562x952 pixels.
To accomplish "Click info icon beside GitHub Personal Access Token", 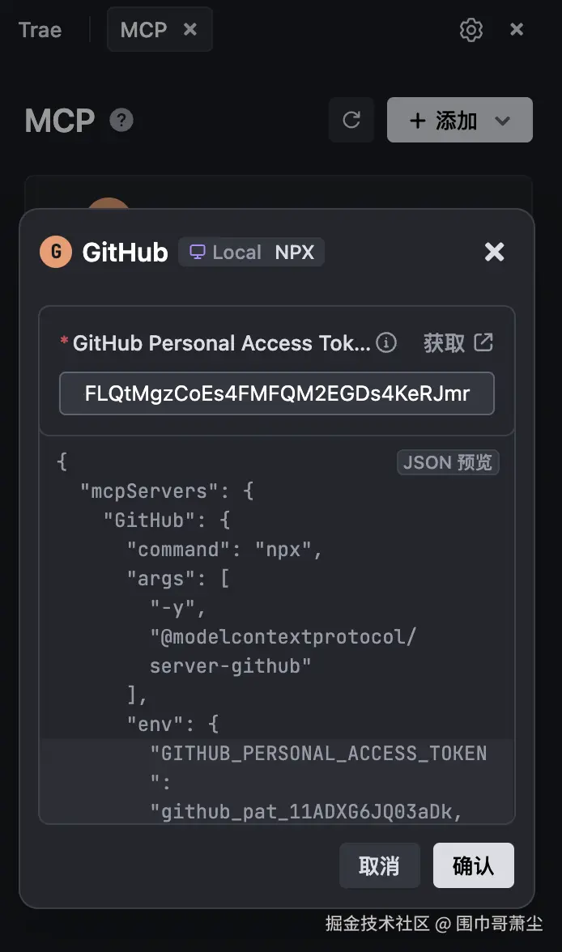I will 387,343.
